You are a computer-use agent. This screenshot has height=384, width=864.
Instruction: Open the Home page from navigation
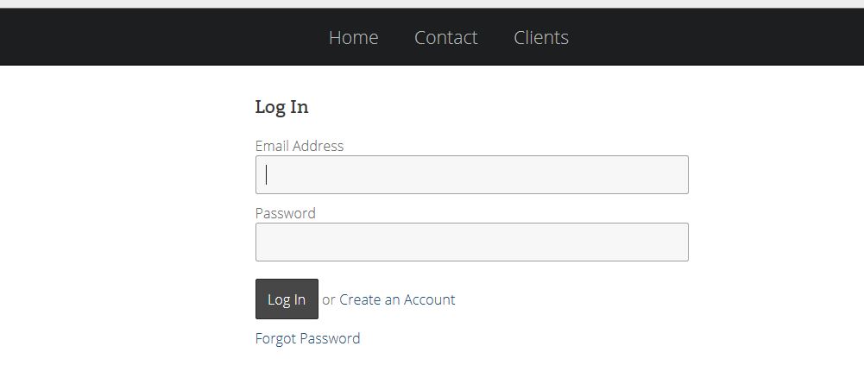353,37
